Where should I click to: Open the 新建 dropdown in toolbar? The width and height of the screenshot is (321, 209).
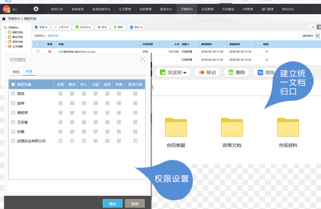(41, 27)
